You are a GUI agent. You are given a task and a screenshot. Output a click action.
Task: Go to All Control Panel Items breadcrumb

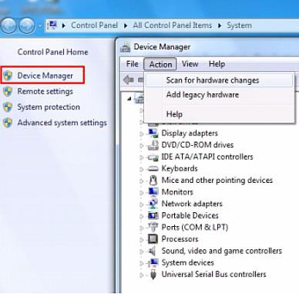tap(173, 25)
